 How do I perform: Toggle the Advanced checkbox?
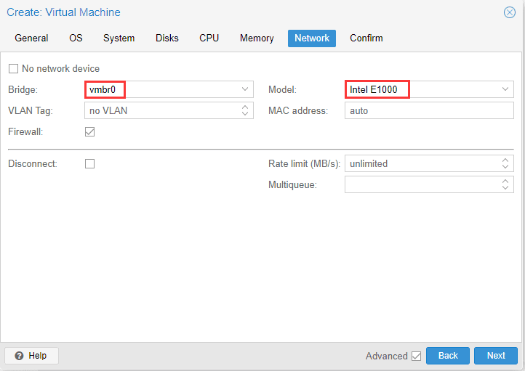pos(416,356)
